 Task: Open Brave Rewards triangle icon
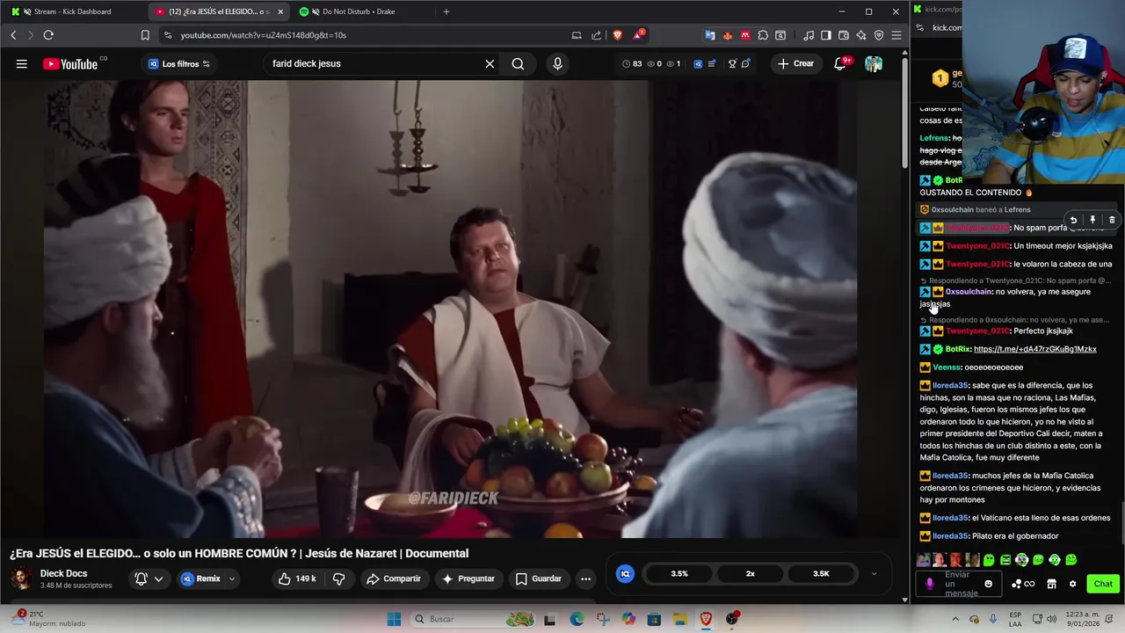coord(638,35)
